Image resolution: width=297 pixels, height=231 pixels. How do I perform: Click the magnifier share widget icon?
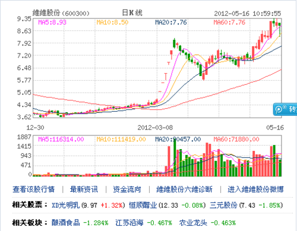[281, 109]
